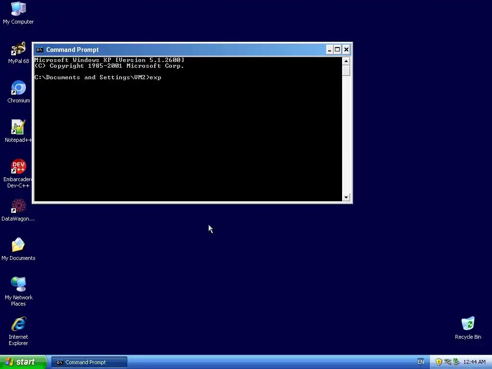Click the security shield tray icon

439,362
